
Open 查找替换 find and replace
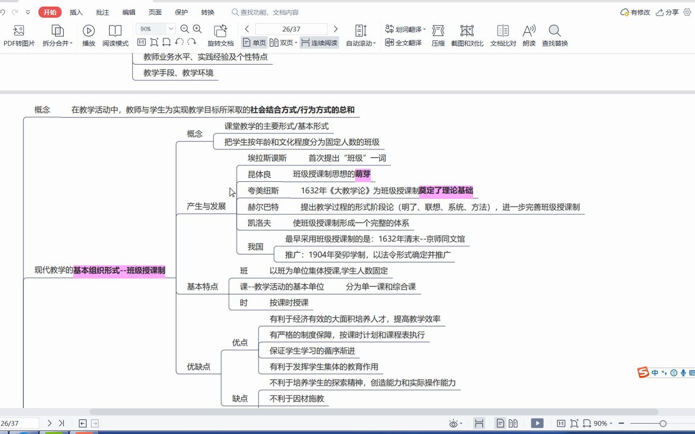pos(554,35)
